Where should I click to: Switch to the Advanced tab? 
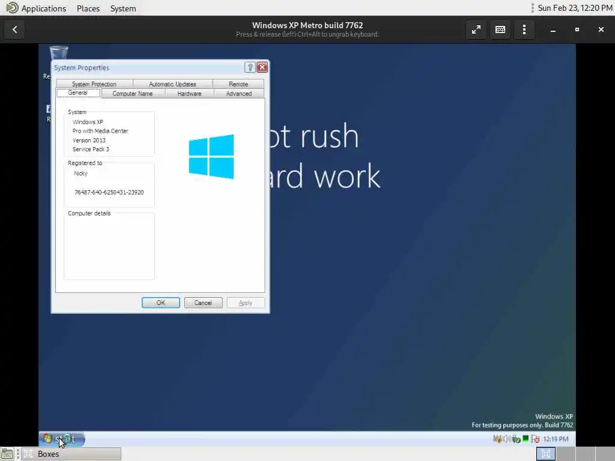(x=239, y=94)
